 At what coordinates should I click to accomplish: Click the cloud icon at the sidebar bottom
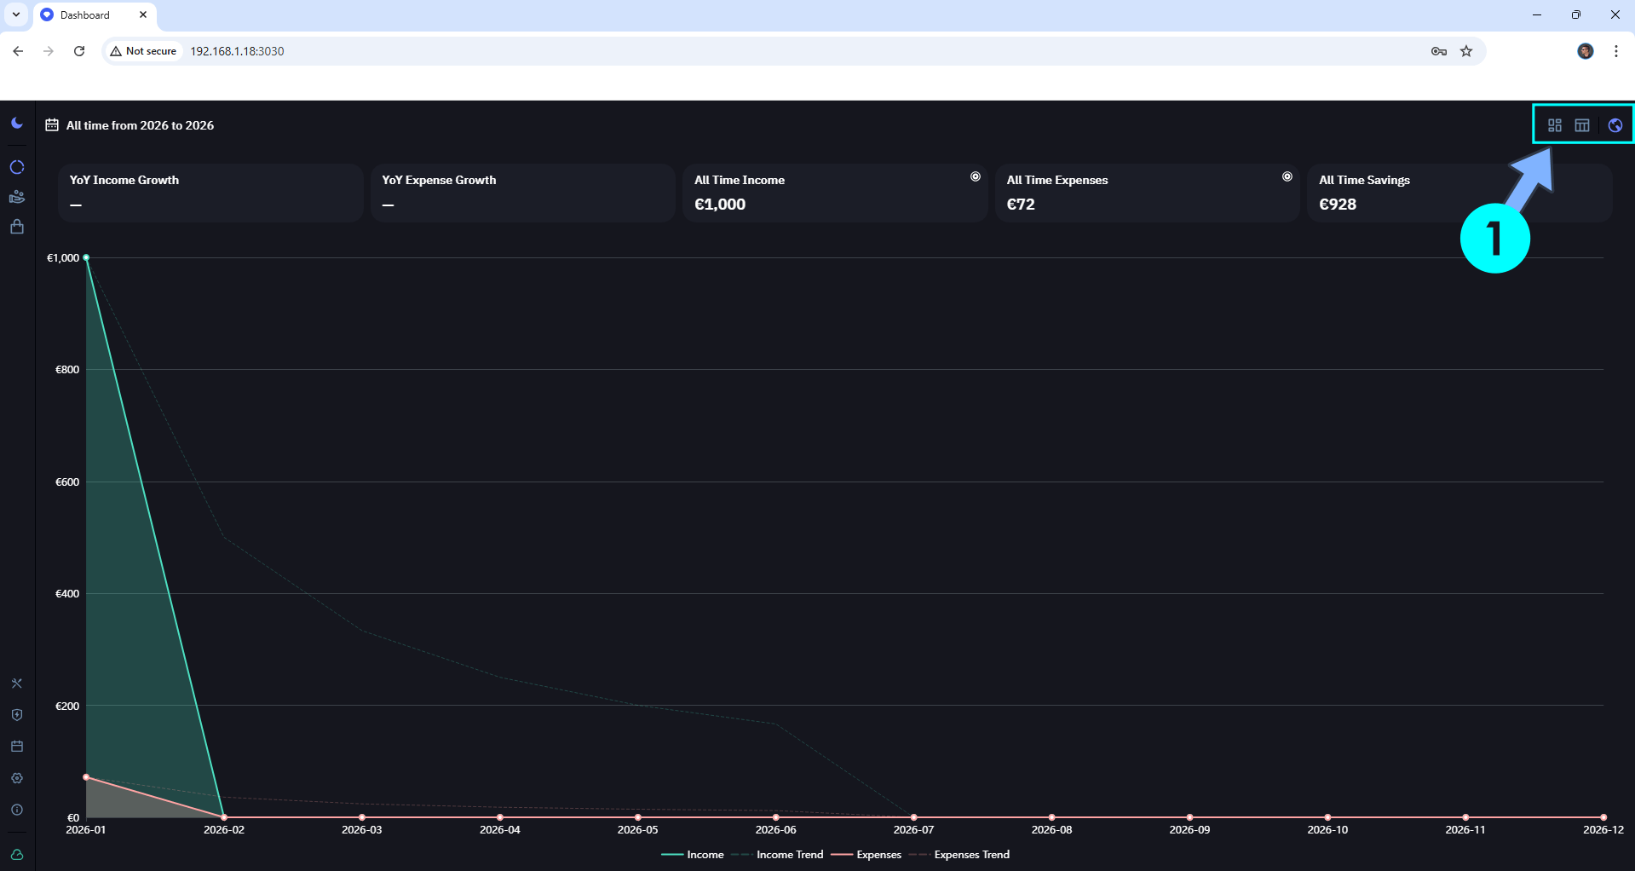point(17,856)
